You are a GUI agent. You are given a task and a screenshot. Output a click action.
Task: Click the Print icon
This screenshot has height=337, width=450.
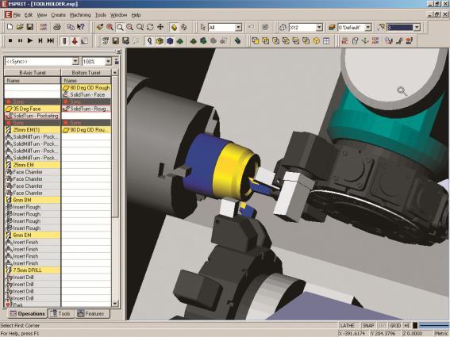click(x=57, y=27)
